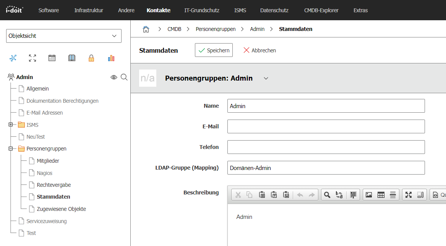Click the home icon in breadcrumb

tap(146, 29)
